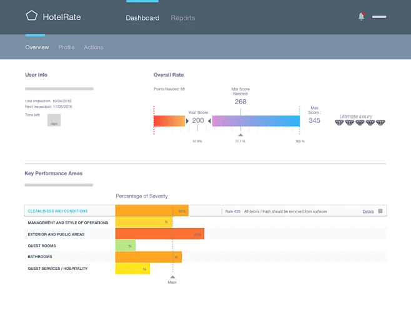Click the diamond rating icons
Screen dimensions: 411x316
359,123
